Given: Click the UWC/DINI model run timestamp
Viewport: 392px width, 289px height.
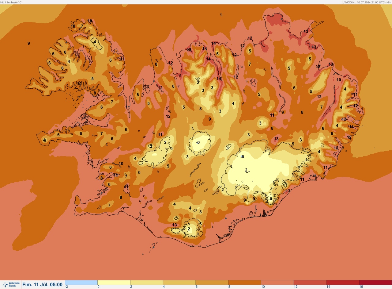Looking at the screenshot, I should [x=367, y=2].
